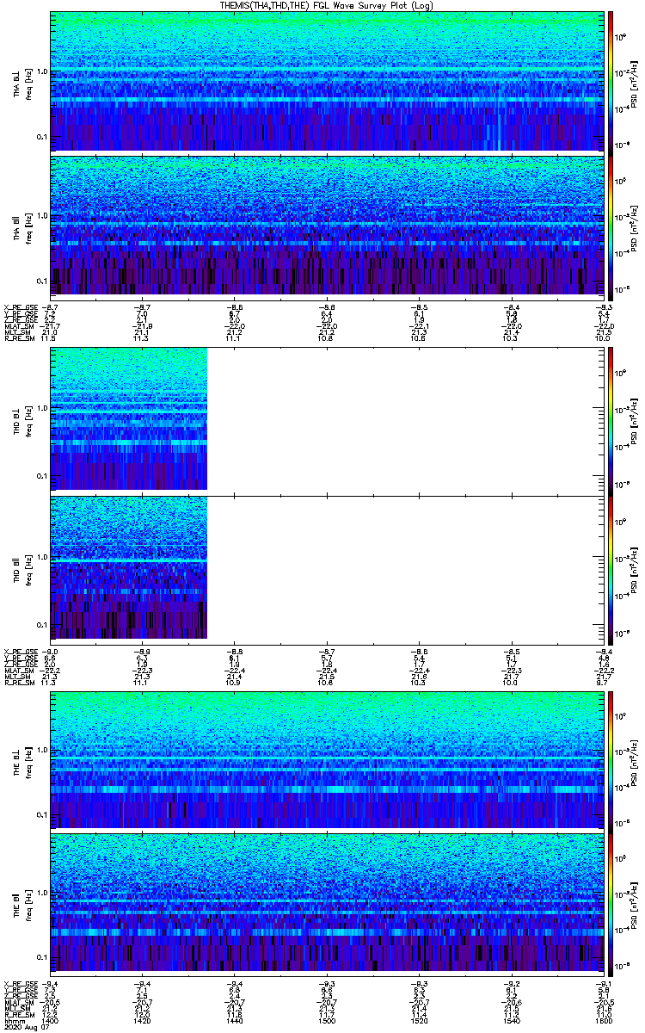Click the color bar beside THA B-perpendicular panel
Viewport: 645px width, 1033px height.
[x=611, y=81]
